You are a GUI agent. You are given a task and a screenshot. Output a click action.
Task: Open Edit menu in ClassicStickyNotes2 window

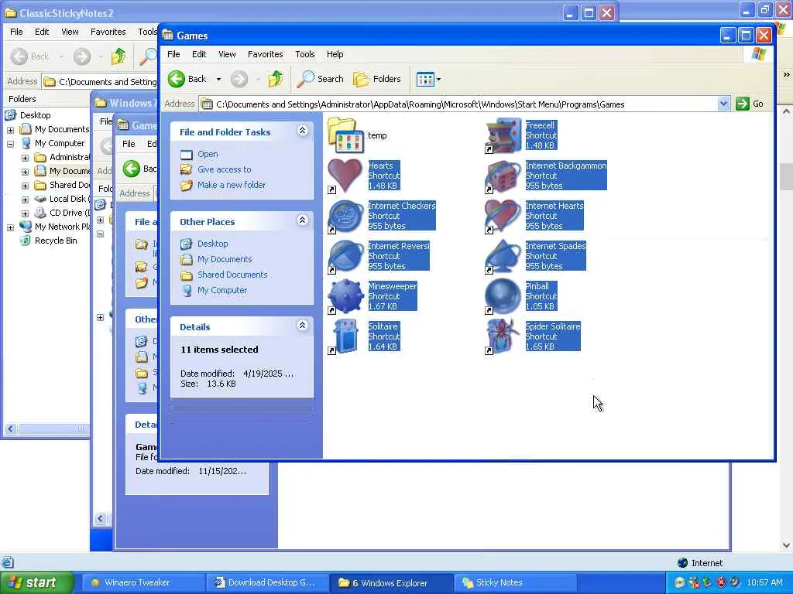(x=42, y=32)
